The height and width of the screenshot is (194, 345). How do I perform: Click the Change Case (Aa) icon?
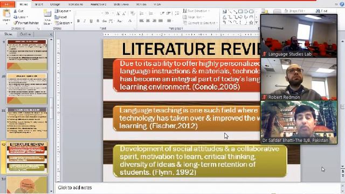119,21
